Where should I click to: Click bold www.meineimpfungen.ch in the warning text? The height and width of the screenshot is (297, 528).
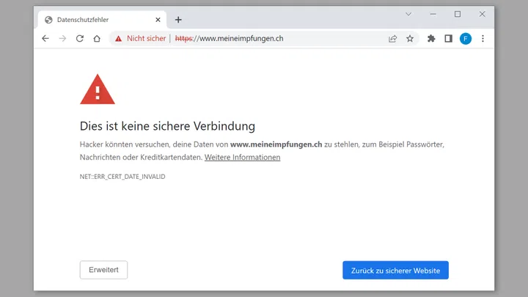click(276, 144)
